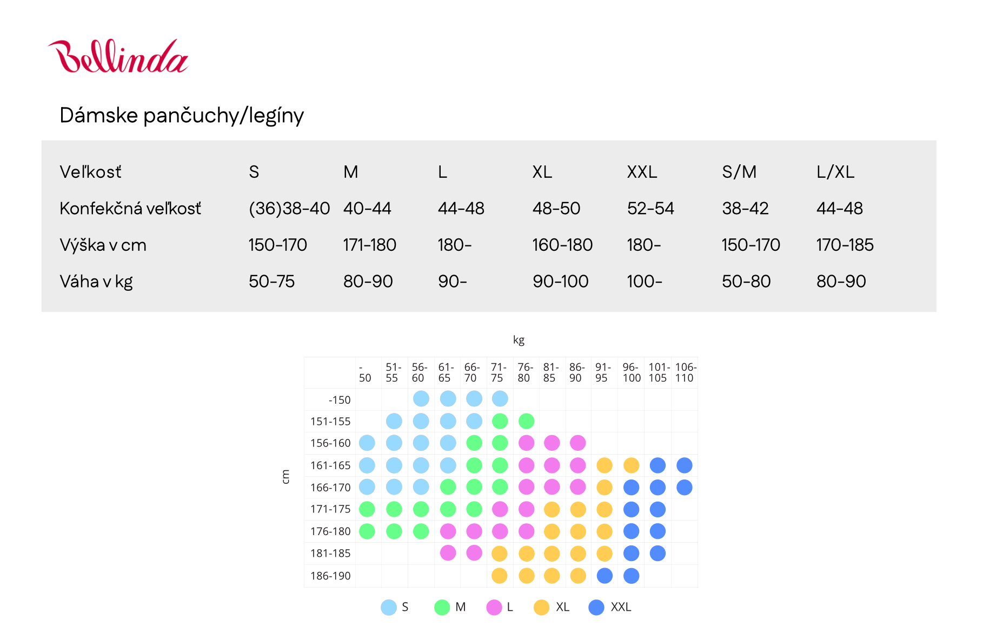
Task: Click the '106-110' kg column header in chart
Action: tap(685, 372)
